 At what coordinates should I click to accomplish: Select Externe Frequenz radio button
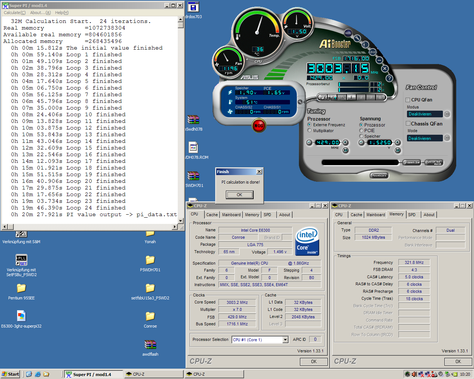(310, 125)
